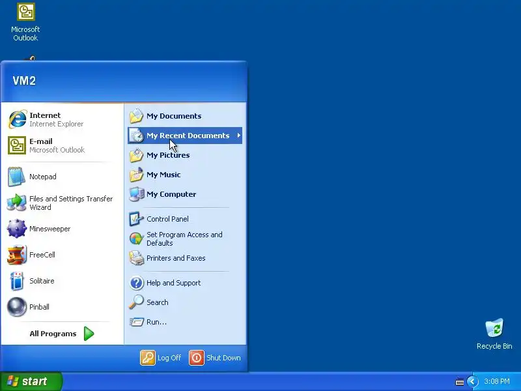
Task: Click the Microsoft Outlook subtitle under E-mail
Action: coord(57,150)
